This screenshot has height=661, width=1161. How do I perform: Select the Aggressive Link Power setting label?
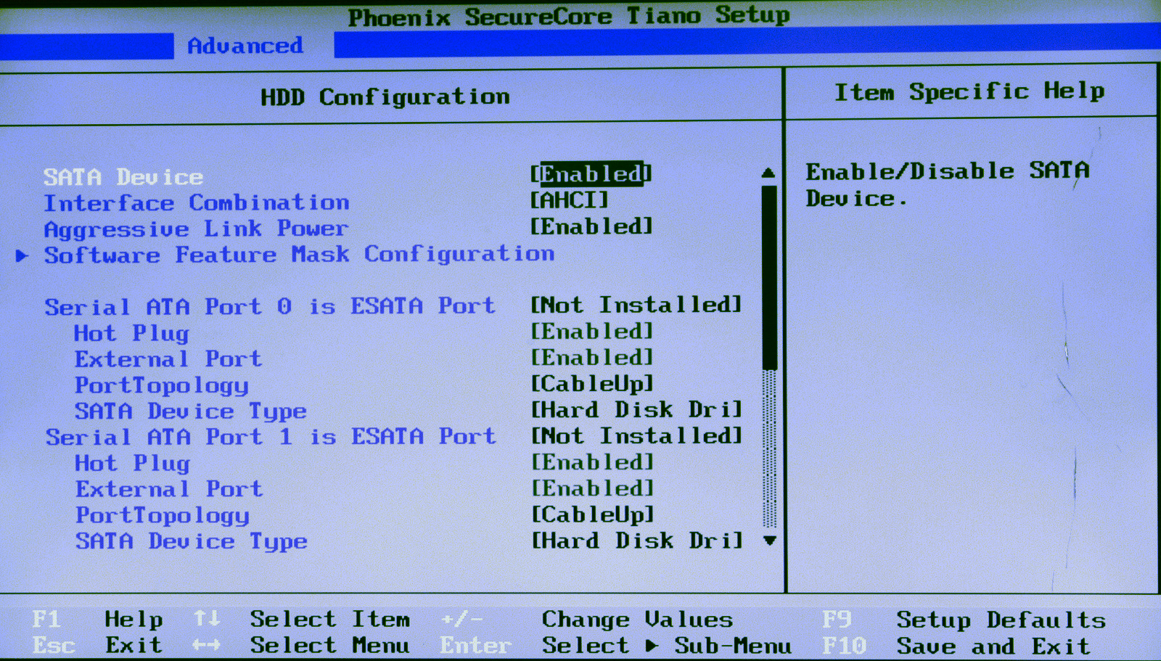pyautogui.click(x=196, y=229)
